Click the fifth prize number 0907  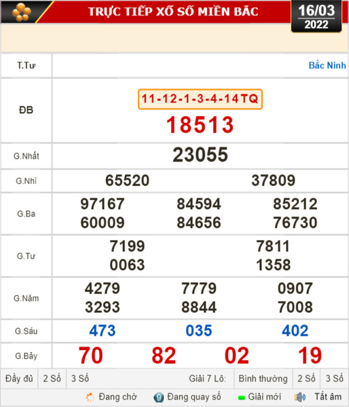click(295, 289)
